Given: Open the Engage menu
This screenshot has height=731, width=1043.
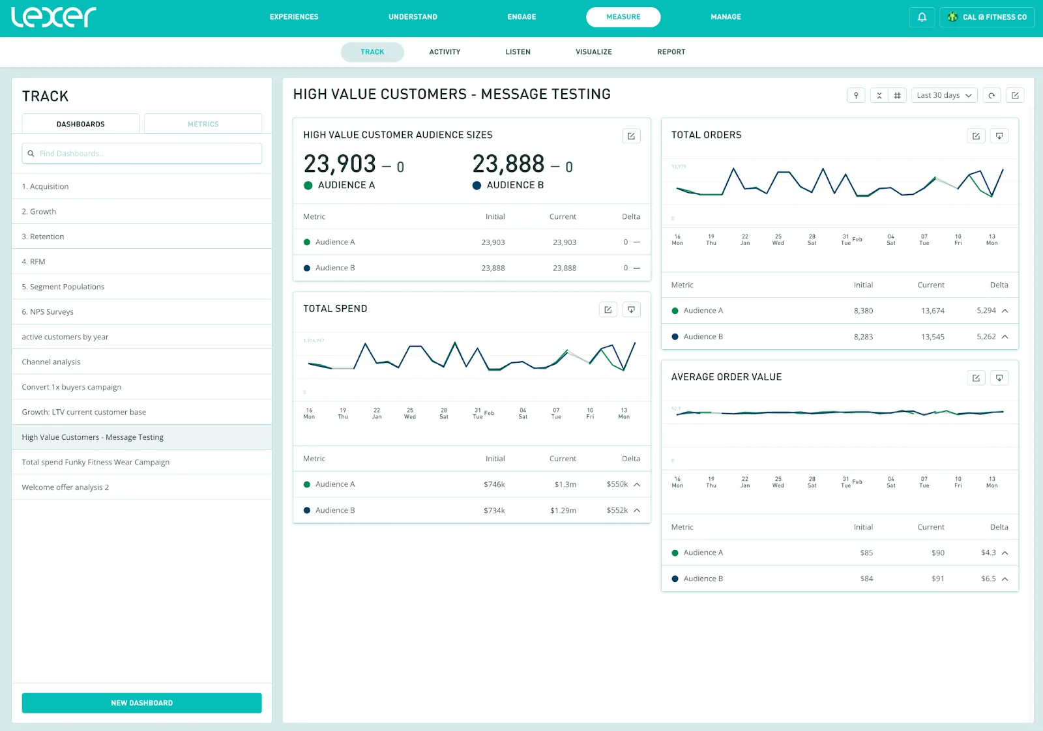Looking at the screenshot, I should 521,17.
